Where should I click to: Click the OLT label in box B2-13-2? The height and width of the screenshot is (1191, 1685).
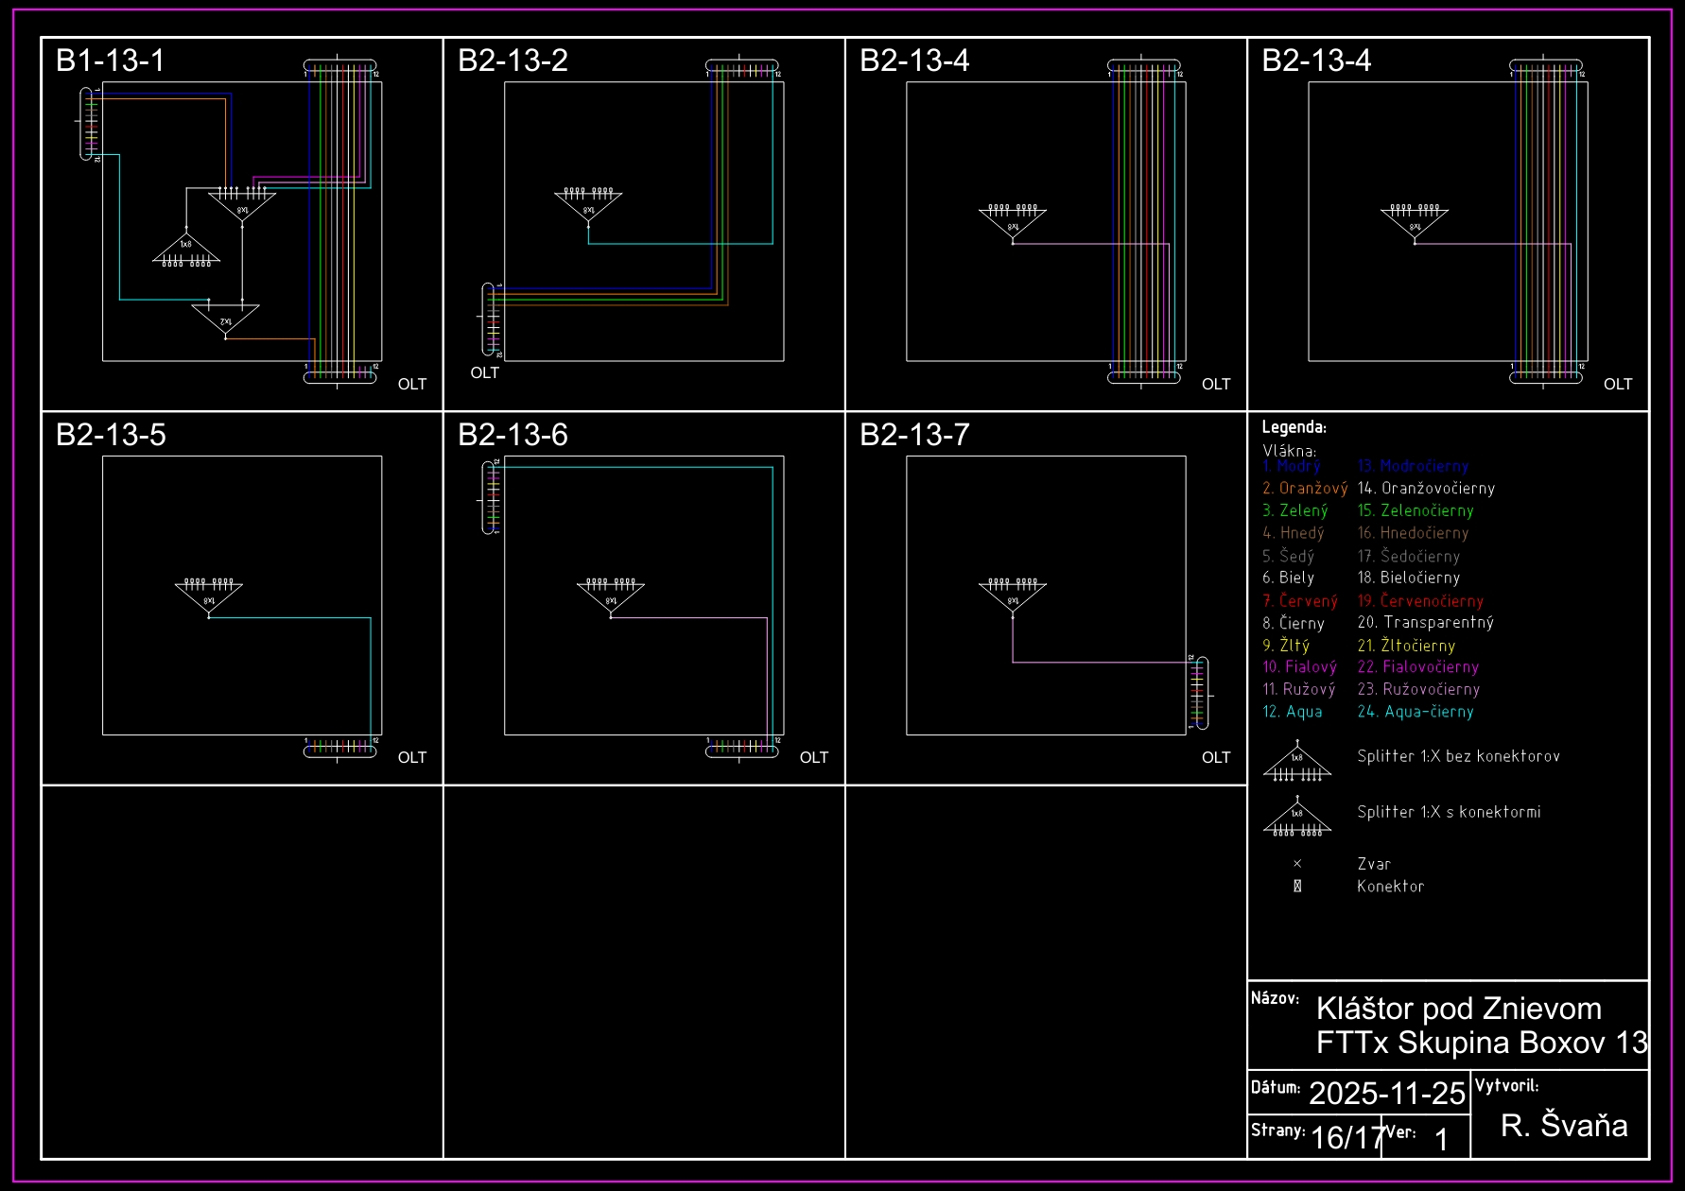click(x=484, y=373)
